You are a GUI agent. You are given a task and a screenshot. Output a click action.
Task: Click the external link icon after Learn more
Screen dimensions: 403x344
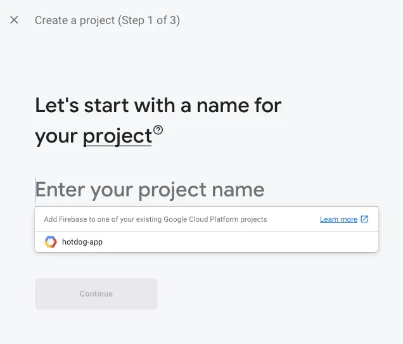click(x=364, y=219)
